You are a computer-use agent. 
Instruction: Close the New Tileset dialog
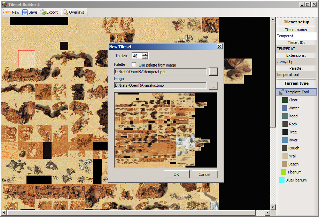(220, 47)
